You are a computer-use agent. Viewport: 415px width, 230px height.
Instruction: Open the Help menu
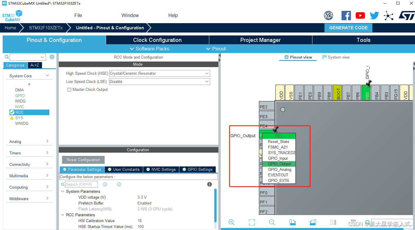(x=173, y=16)
